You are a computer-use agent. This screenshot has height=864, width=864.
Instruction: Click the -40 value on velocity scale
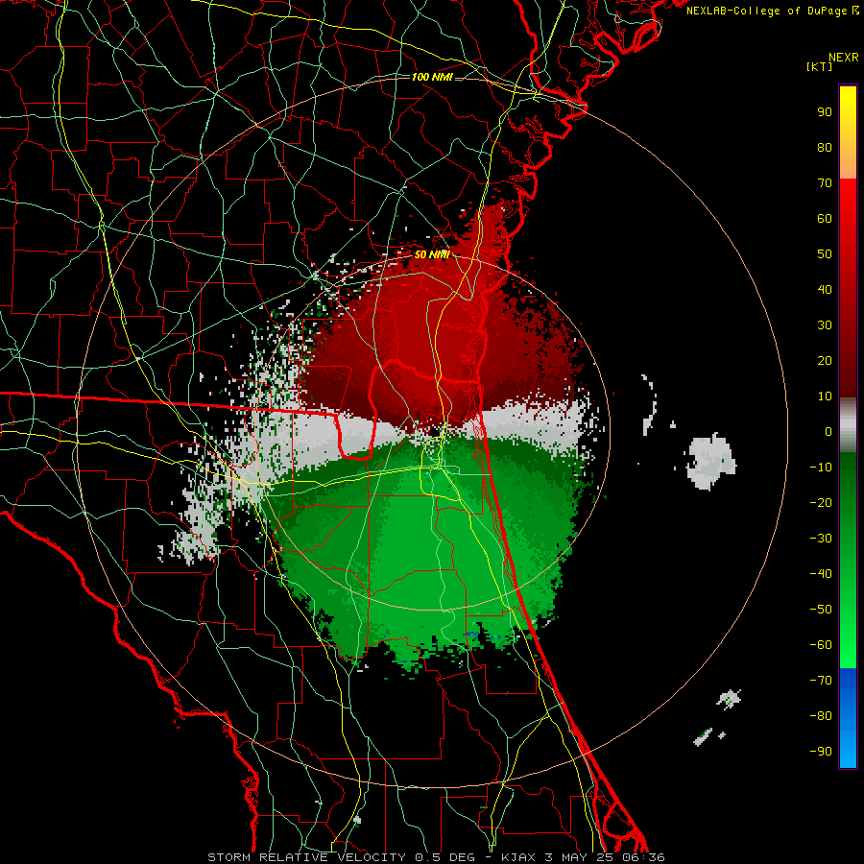(821, 574)
